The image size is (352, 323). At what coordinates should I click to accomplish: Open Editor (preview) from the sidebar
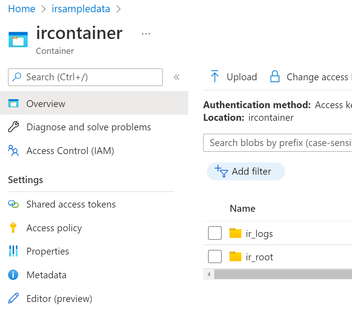59,299
